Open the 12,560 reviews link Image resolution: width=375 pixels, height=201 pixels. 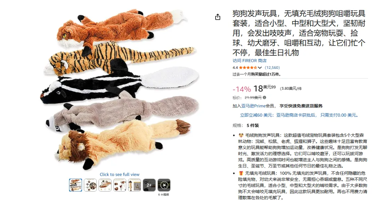[x=272, y=68]
